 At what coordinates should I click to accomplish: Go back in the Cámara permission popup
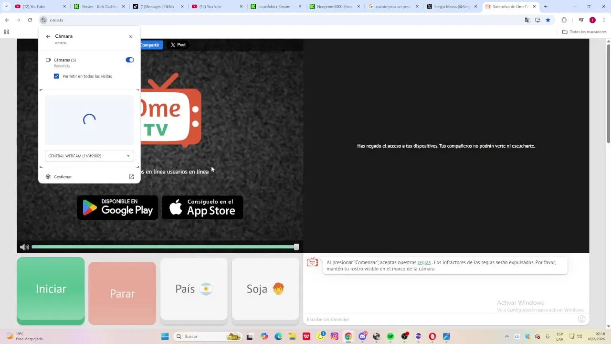(x=48, y=36)
